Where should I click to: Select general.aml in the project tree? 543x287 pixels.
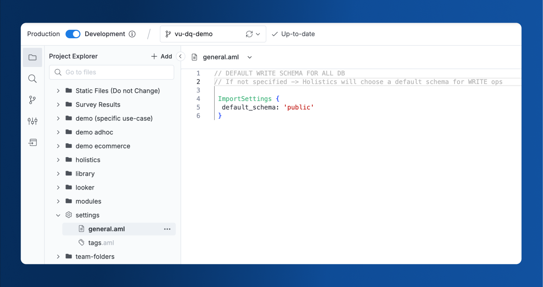107,229
